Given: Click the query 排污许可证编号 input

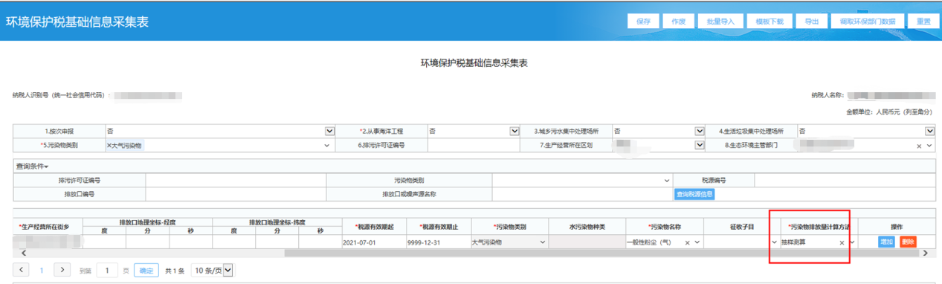Looking at the screenshot, I should tap(236, 180).
